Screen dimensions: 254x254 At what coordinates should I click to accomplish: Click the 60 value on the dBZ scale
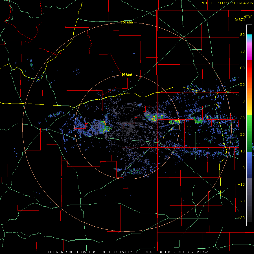(x=242, y=68)
